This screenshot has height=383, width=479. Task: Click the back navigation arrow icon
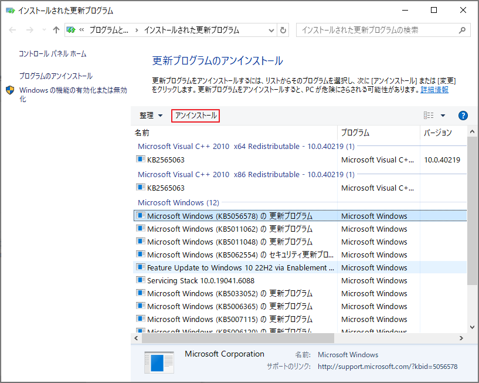[12, 30]
